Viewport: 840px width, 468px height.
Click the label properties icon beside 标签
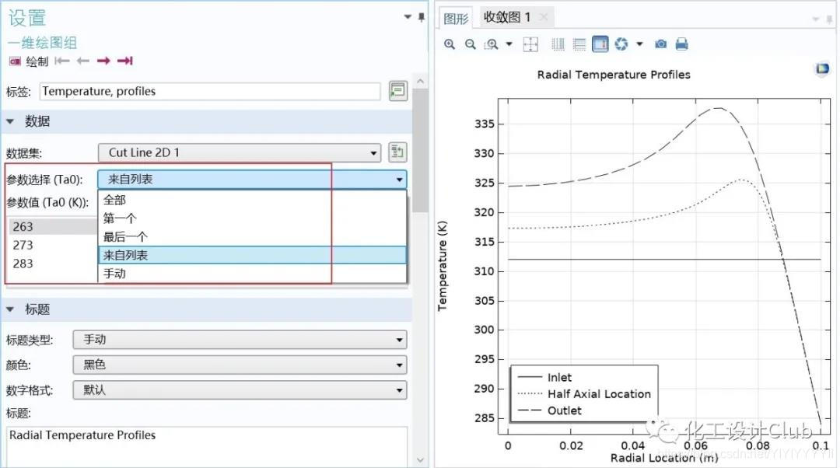[397, 91]
